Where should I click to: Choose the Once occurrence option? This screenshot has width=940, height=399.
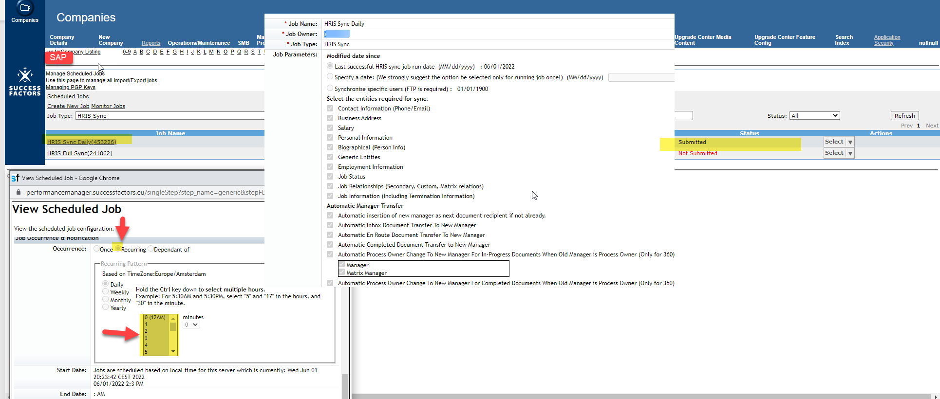(x=96, y=249)
